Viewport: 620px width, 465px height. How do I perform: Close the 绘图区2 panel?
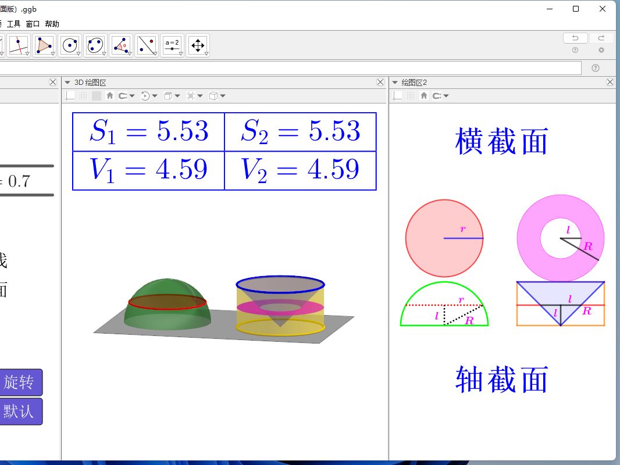(x=610, y=82)
